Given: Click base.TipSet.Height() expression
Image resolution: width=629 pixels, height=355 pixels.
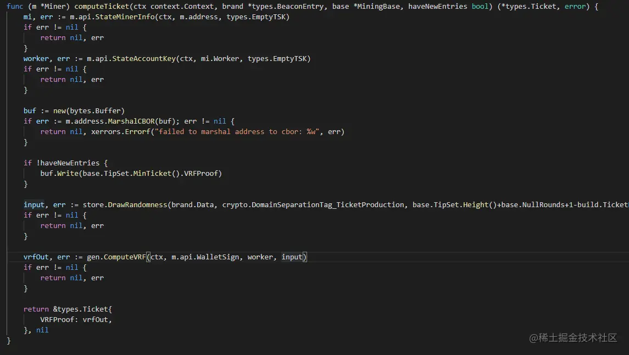Looking at the screenshot, I should click(454, 204).
